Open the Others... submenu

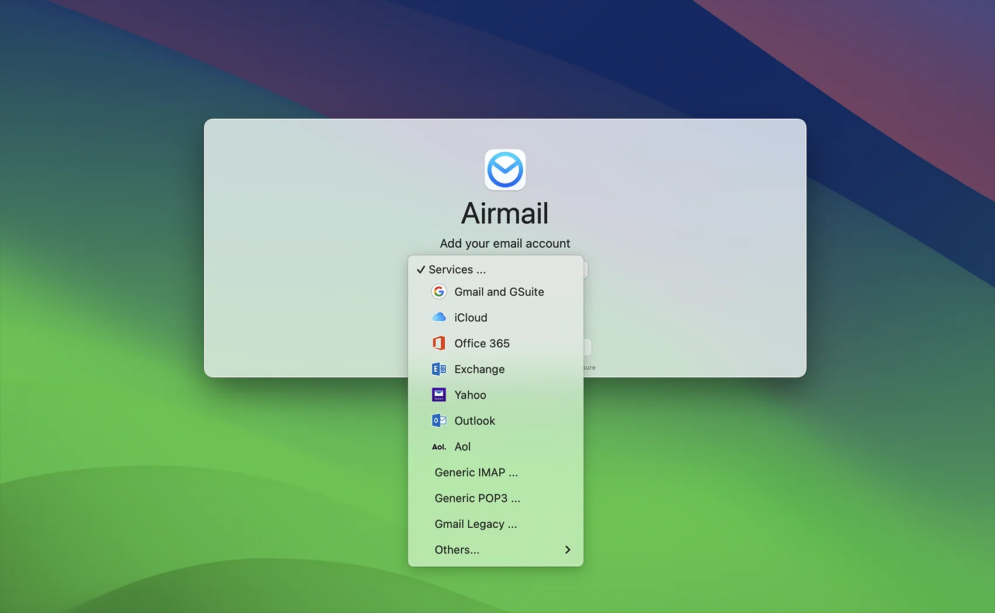[x=496, y=549]
